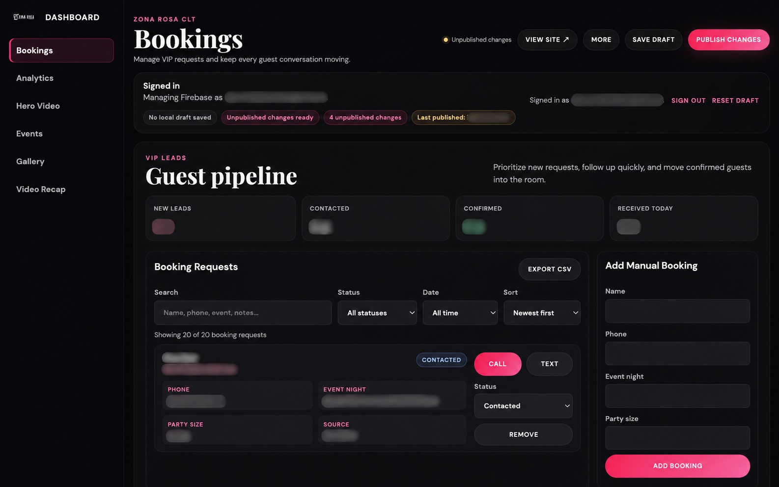Focus the manual booking Name field
This screenshot has height=487, width=779.
(x=677, y=311)
